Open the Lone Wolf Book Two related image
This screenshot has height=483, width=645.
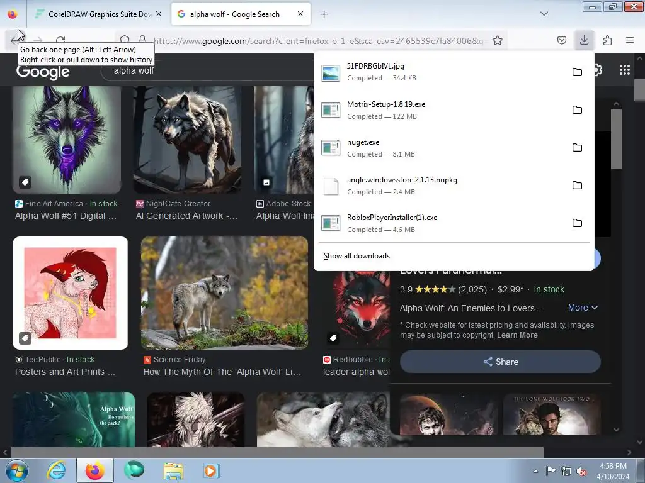coord(552,414)
